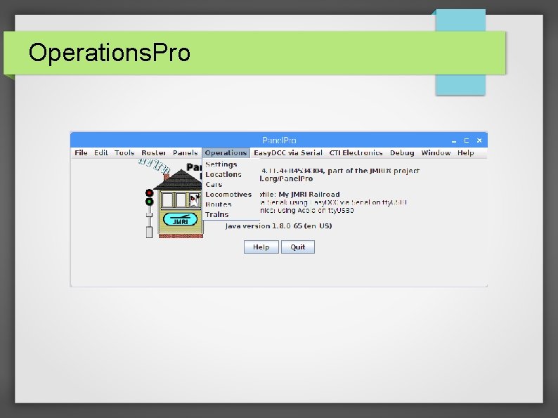The height and width of the screenshot is (418, 558).
Task: Open the Debug menu
Action: (402, 153)
